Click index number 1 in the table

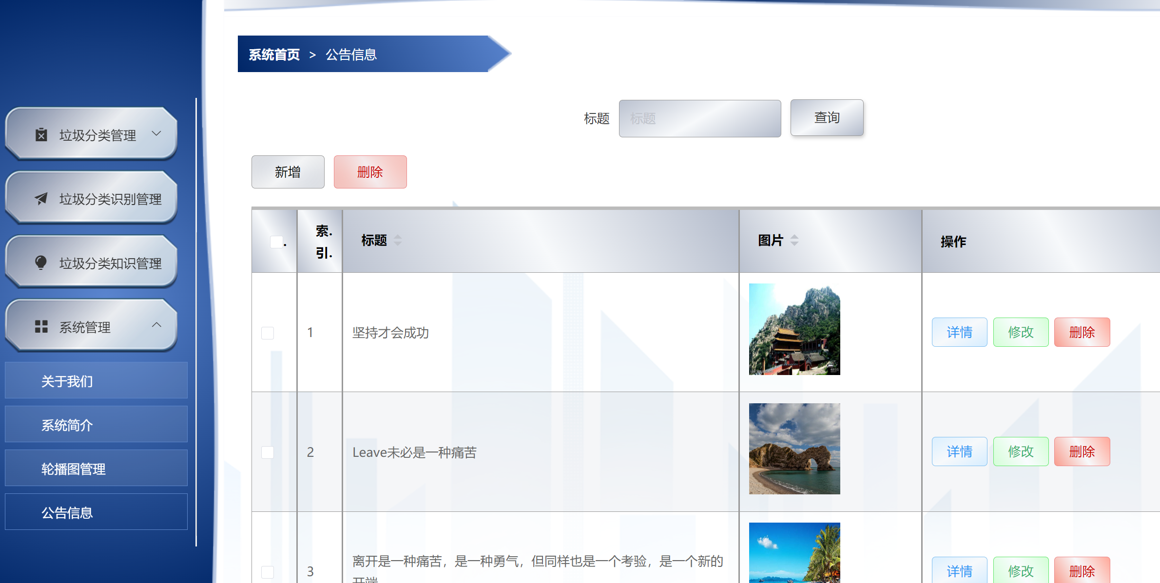[310, 333]
